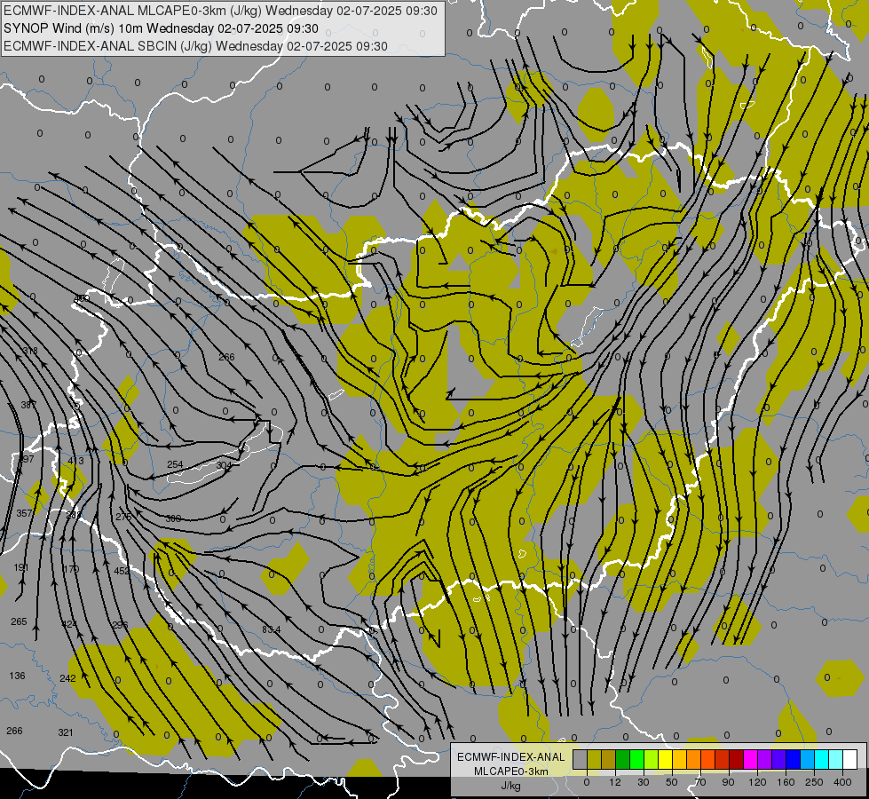Select the MLCAPE0-3km legend label

[511, 771]
